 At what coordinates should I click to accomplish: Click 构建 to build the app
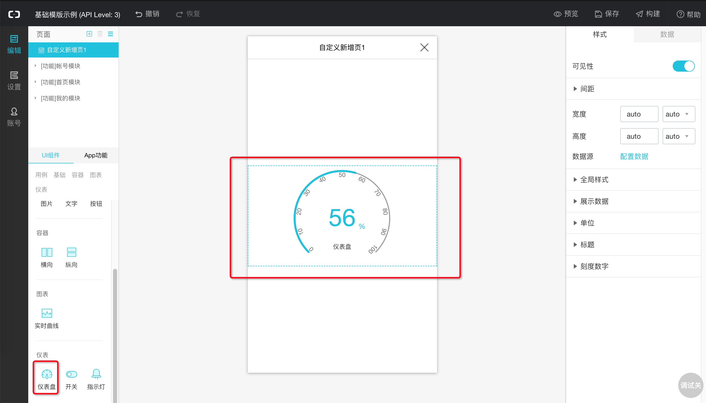pyautogui.click(x=648, y=14)
